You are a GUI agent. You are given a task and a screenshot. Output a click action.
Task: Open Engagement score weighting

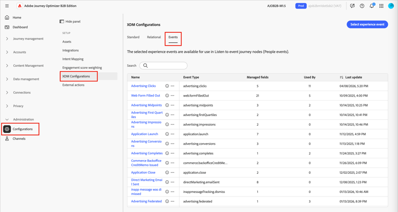pyautogui.click(x=82, y=68)
